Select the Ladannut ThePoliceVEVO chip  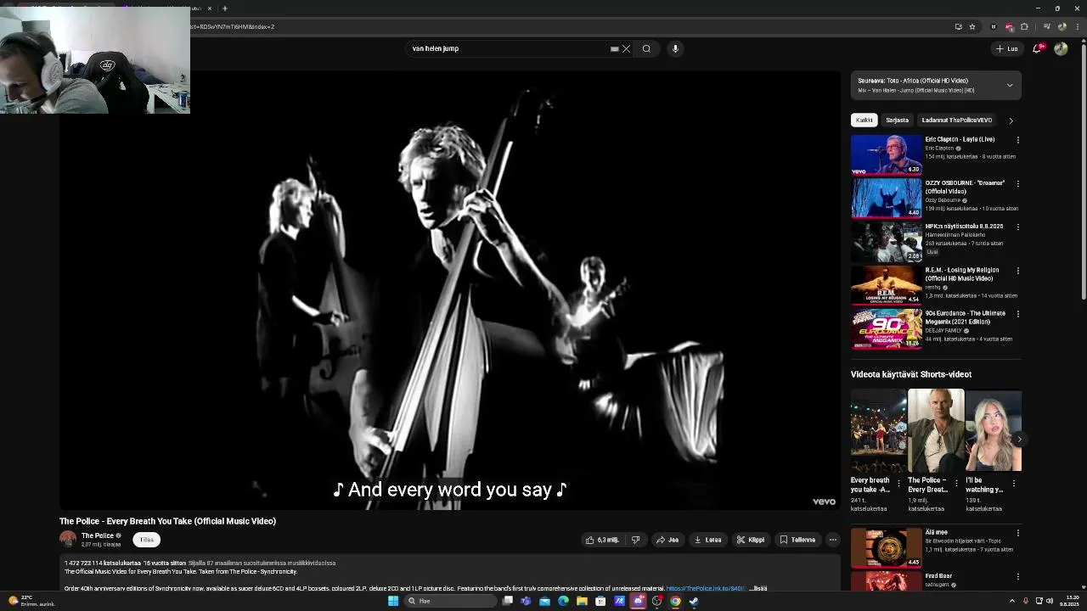click(956, 120)
